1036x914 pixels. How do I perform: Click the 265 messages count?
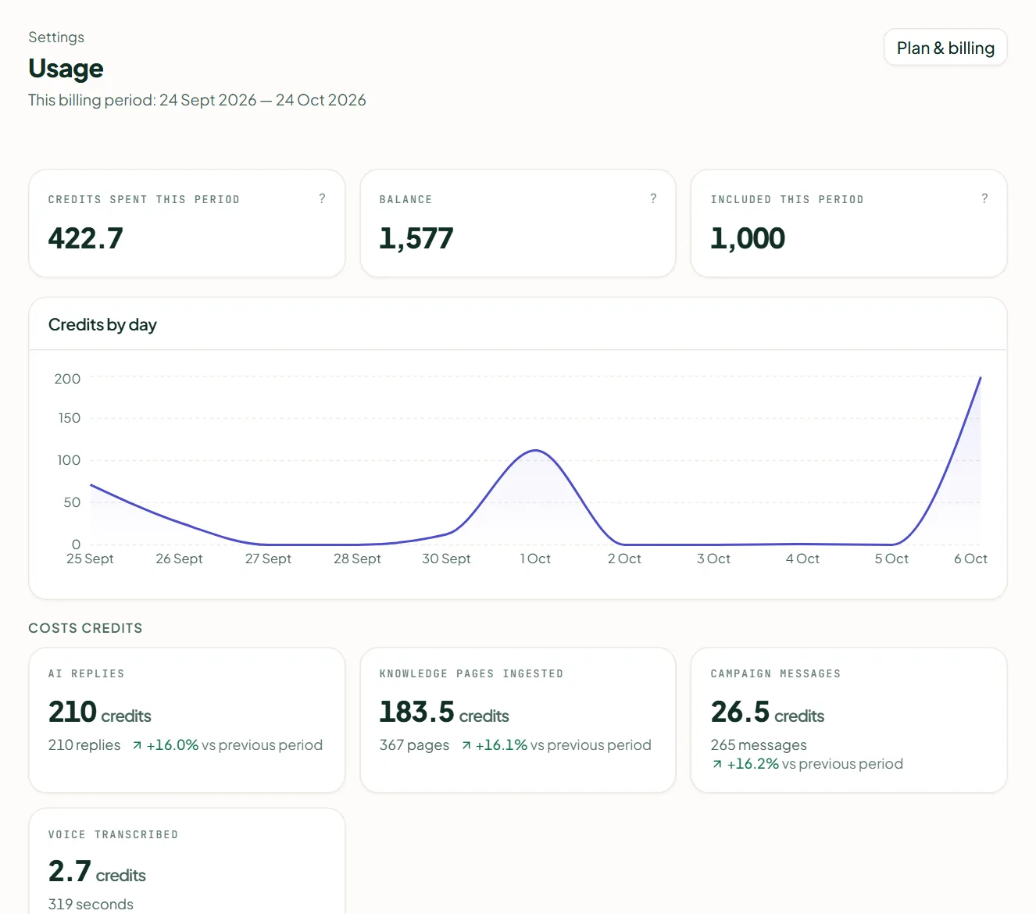pyautogui.click(x=759, y=745)
